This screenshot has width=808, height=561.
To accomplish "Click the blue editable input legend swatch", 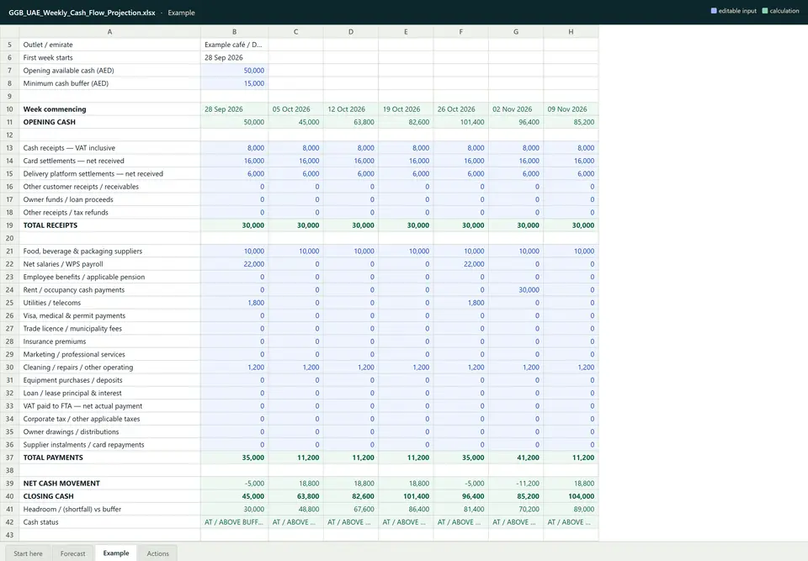I will pos(714,11).
